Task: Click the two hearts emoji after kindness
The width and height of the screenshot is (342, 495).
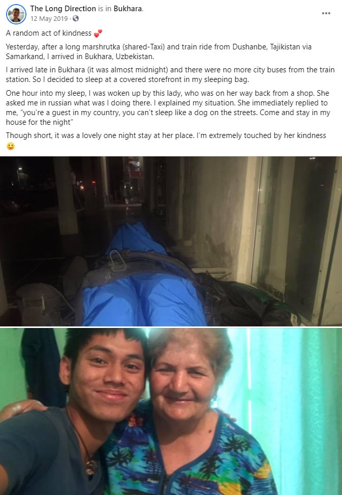Action: [98, 33]
